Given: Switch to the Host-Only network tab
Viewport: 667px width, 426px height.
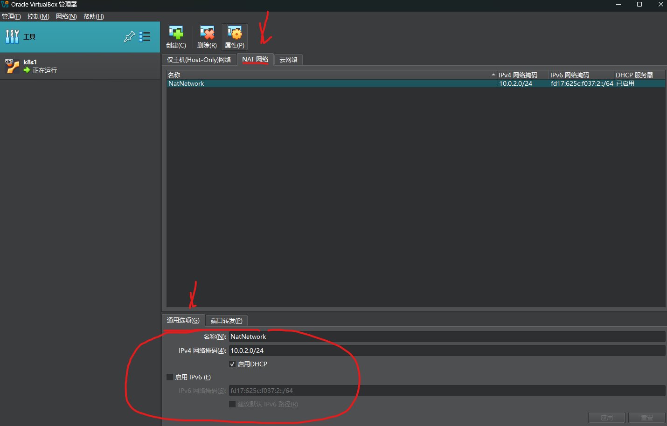Looking at the screenshot, I should click(199, 60).
